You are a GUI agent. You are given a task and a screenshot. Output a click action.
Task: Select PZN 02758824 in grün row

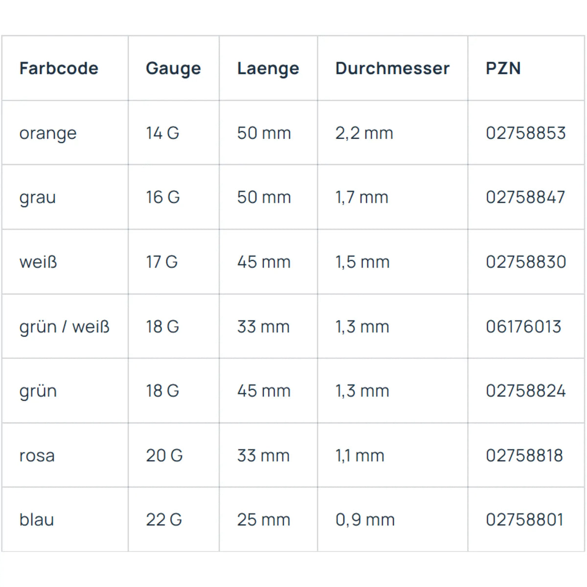[525, 391]
